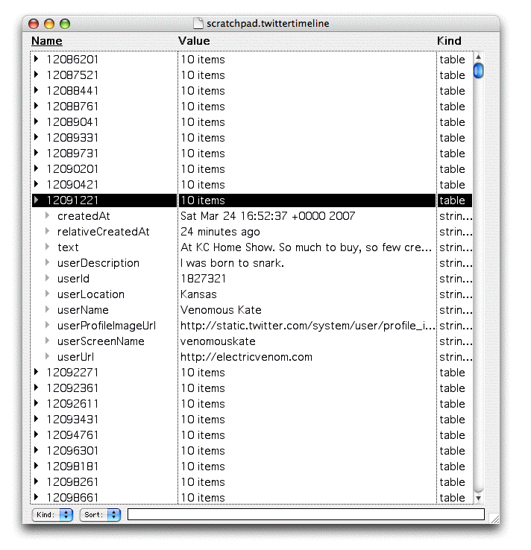Open the Sort popup menu
Screen dimensions: 531x550
pos(101,514)
